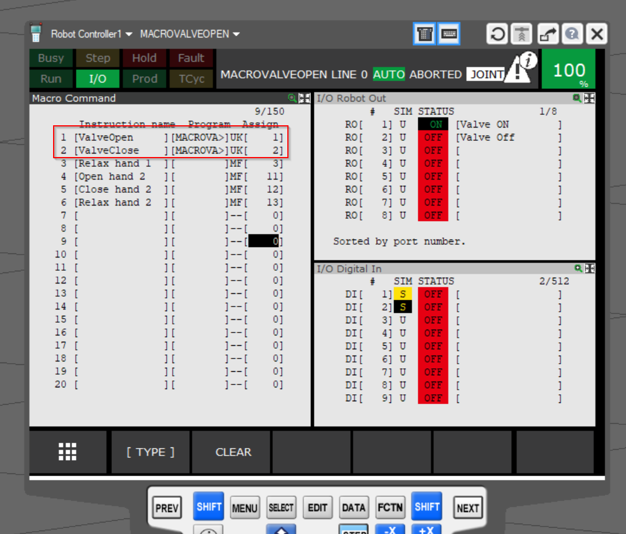Click the Valve Off comment field
Screen dimensions: 626x534
508,137
